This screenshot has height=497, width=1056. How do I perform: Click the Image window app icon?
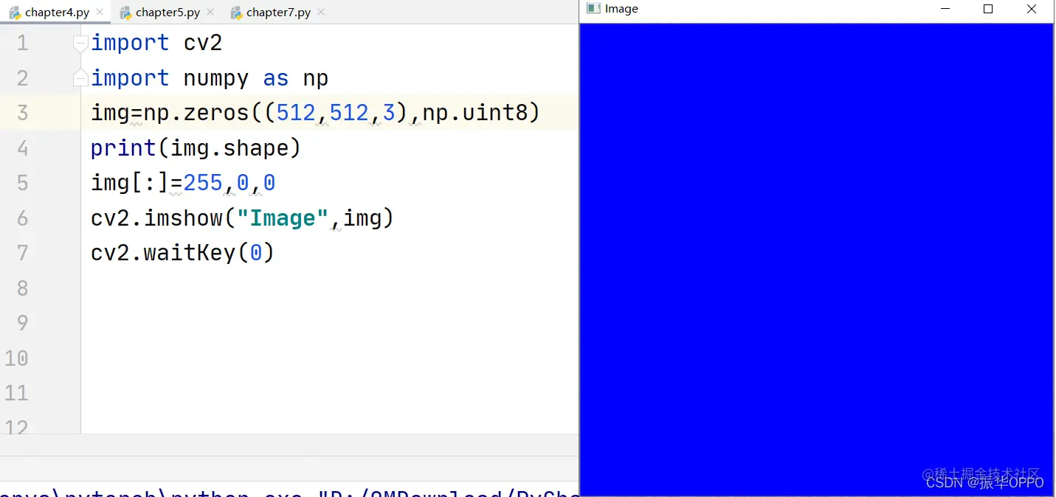tap(593, 9)
